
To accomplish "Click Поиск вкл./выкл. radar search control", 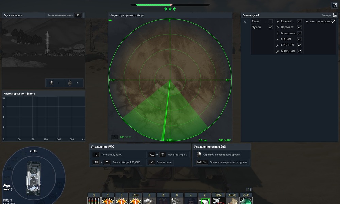I will [107, 155].
